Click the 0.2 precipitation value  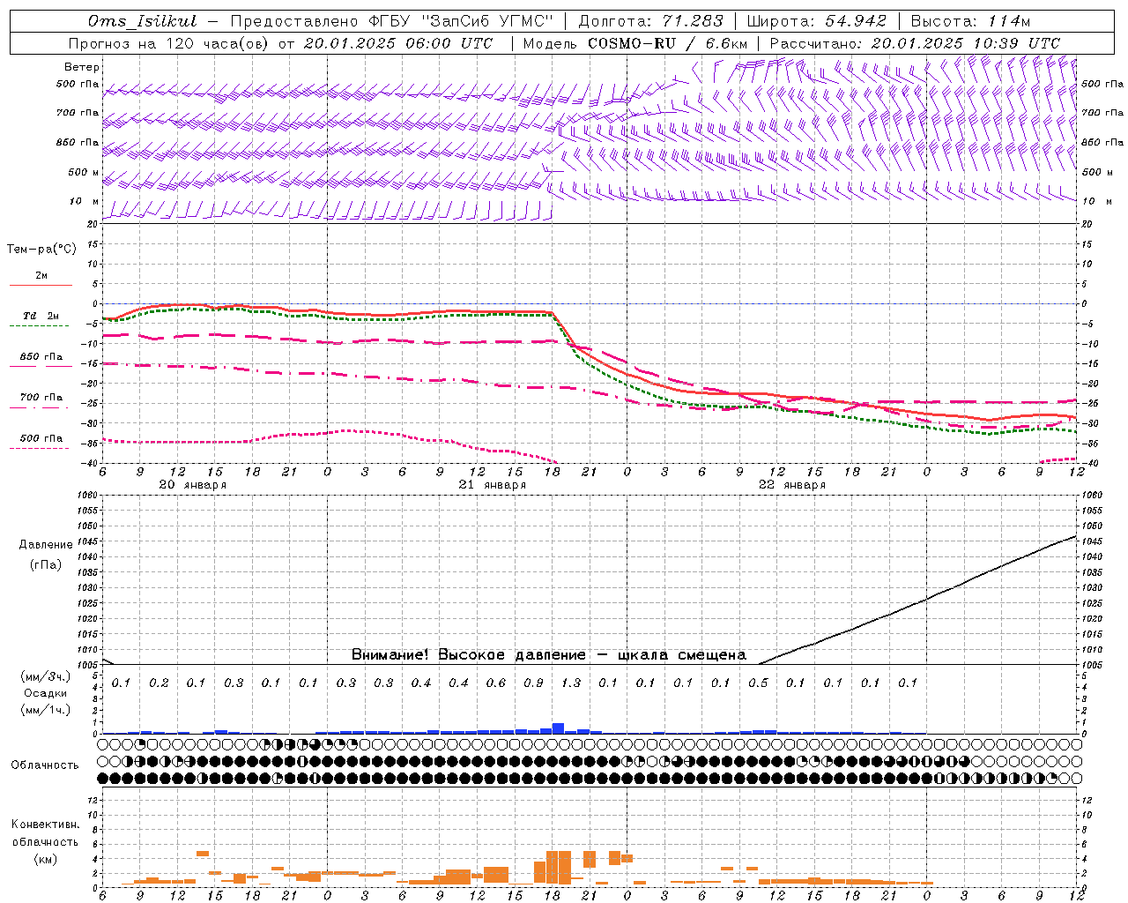(x=159, y=683)
